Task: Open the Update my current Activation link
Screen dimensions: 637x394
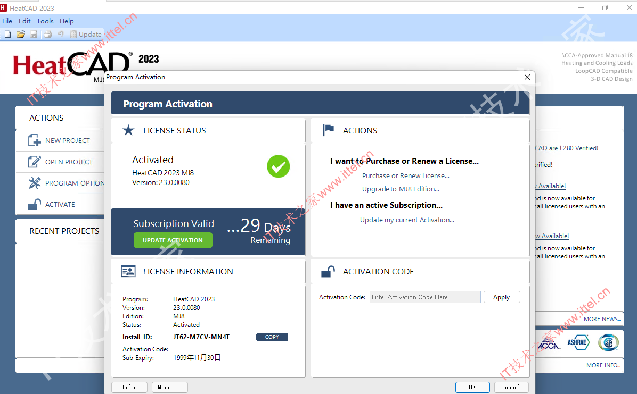Action: coord(407,220)
